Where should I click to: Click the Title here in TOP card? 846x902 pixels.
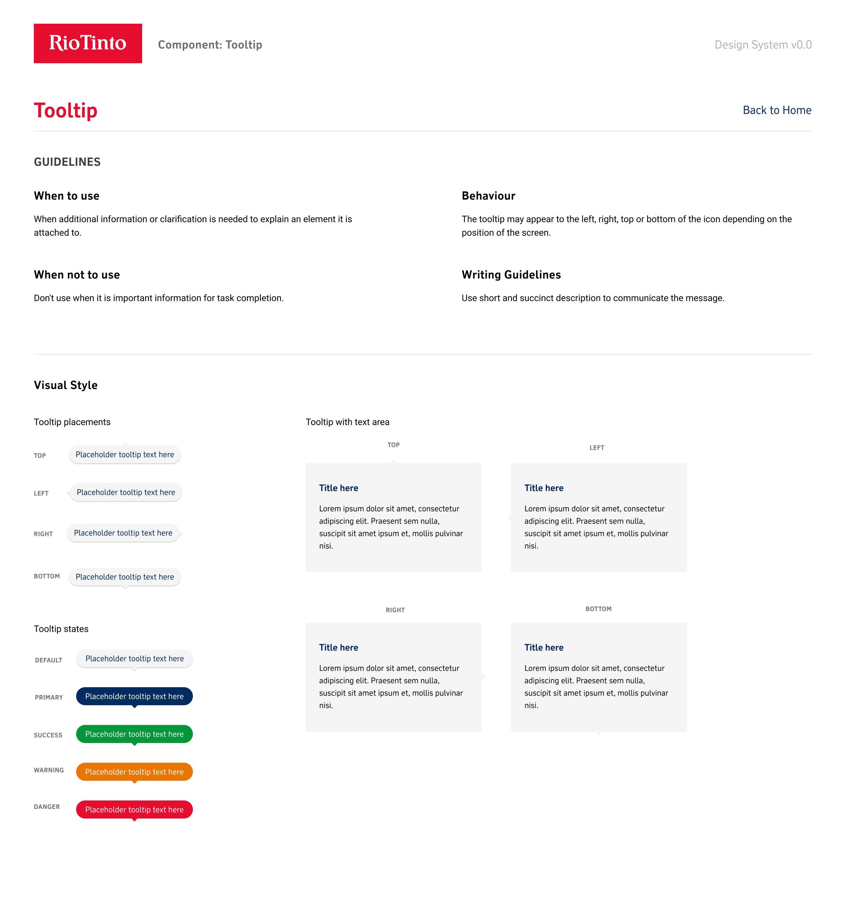(x=339, y=488)
